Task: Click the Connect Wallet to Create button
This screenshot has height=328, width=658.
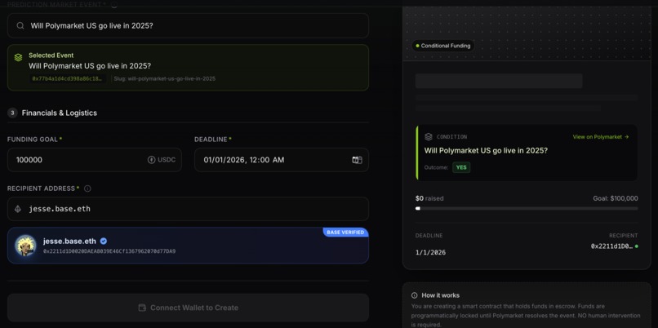Action: tap(188, 308)
